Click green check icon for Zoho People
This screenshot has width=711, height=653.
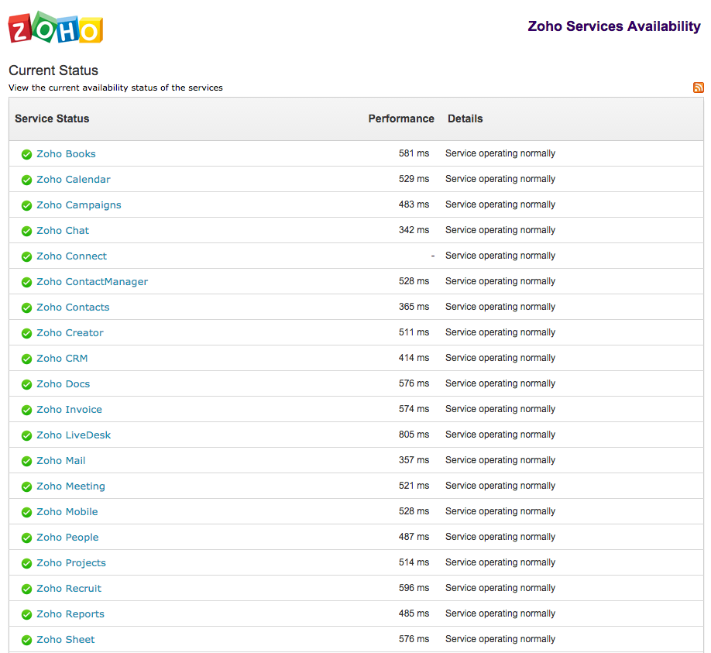[x=27, y=538]
